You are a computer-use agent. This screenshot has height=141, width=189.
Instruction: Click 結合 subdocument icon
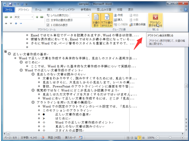tap(131, 15)
